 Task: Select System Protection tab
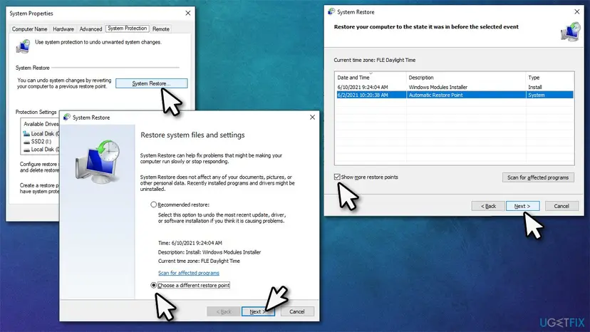[127, 28]
